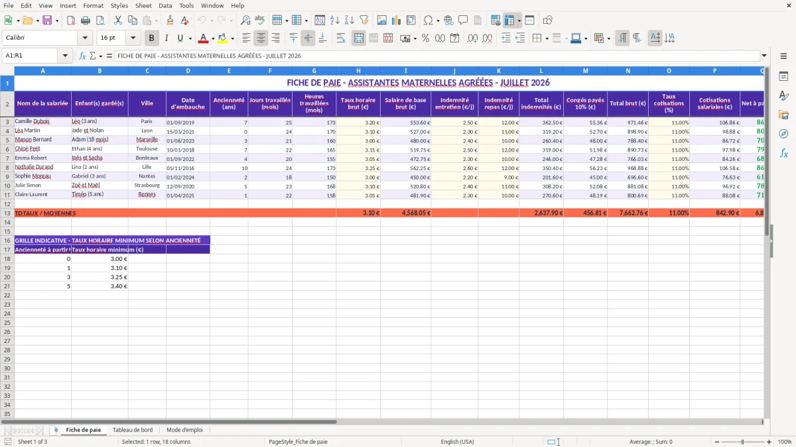Open the sidebar Styles panel icon
Viewport: 796px width, 447px height.
[783, 96]
